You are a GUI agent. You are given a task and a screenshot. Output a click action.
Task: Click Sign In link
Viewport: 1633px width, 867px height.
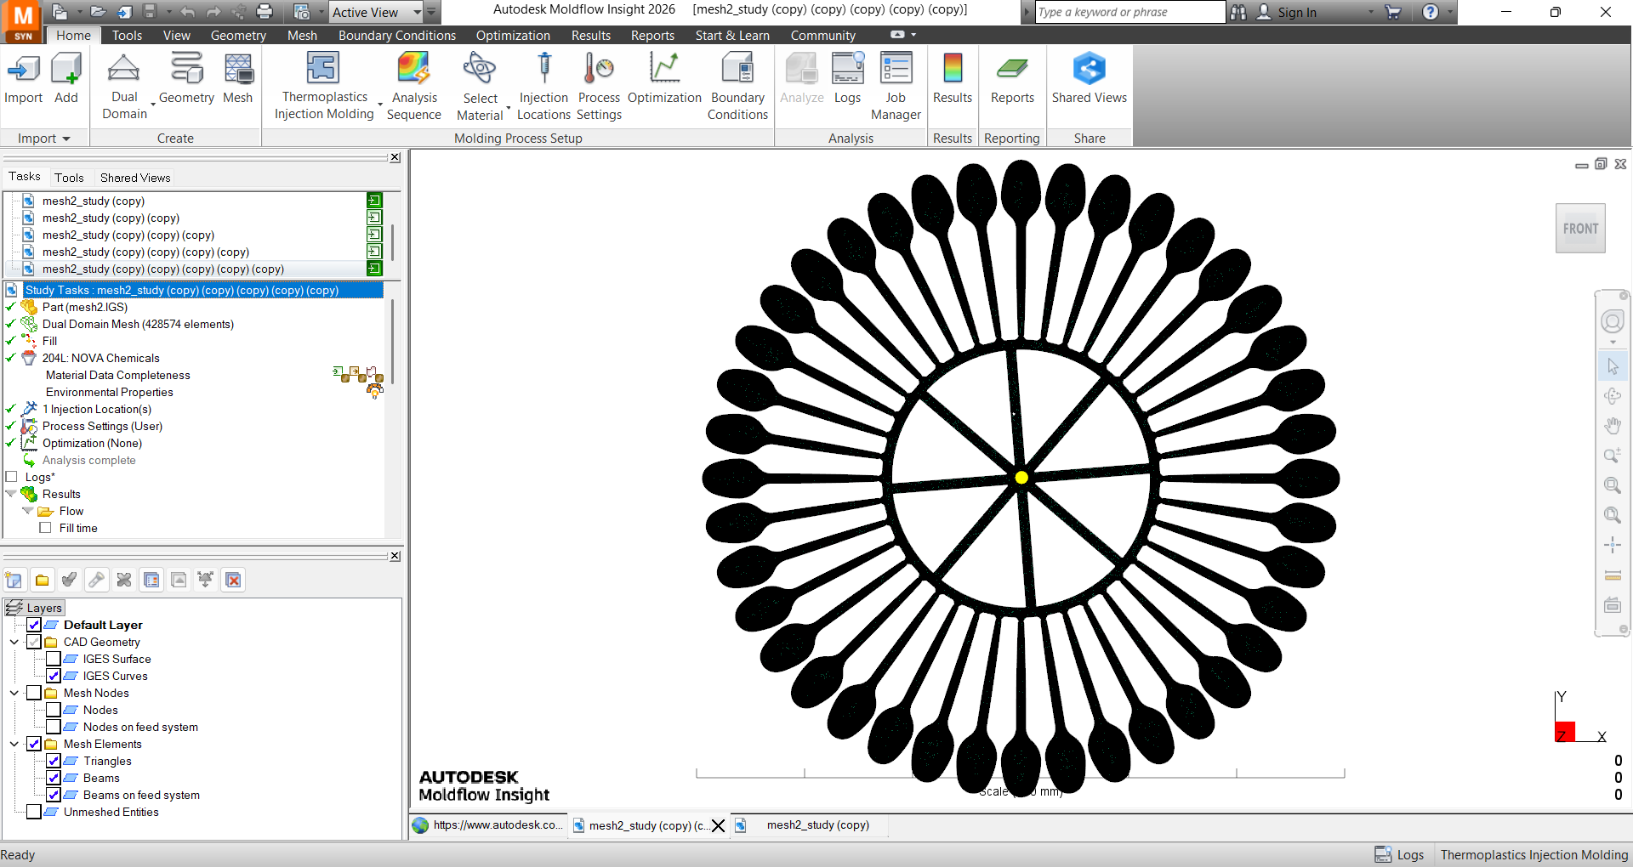click(1296, 12)
